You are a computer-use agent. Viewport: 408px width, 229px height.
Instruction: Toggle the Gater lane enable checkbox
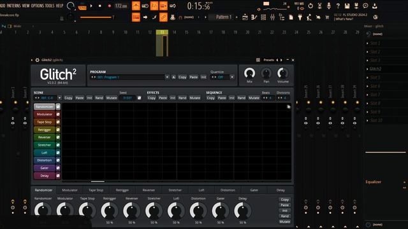pos(58,168)
